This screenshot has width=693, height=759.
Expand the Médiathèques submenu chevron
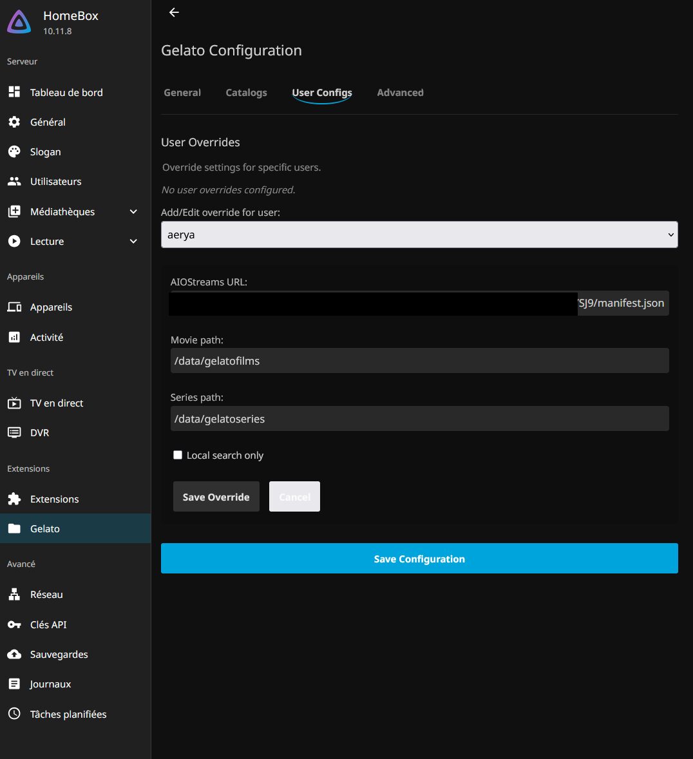click(133, 211)
